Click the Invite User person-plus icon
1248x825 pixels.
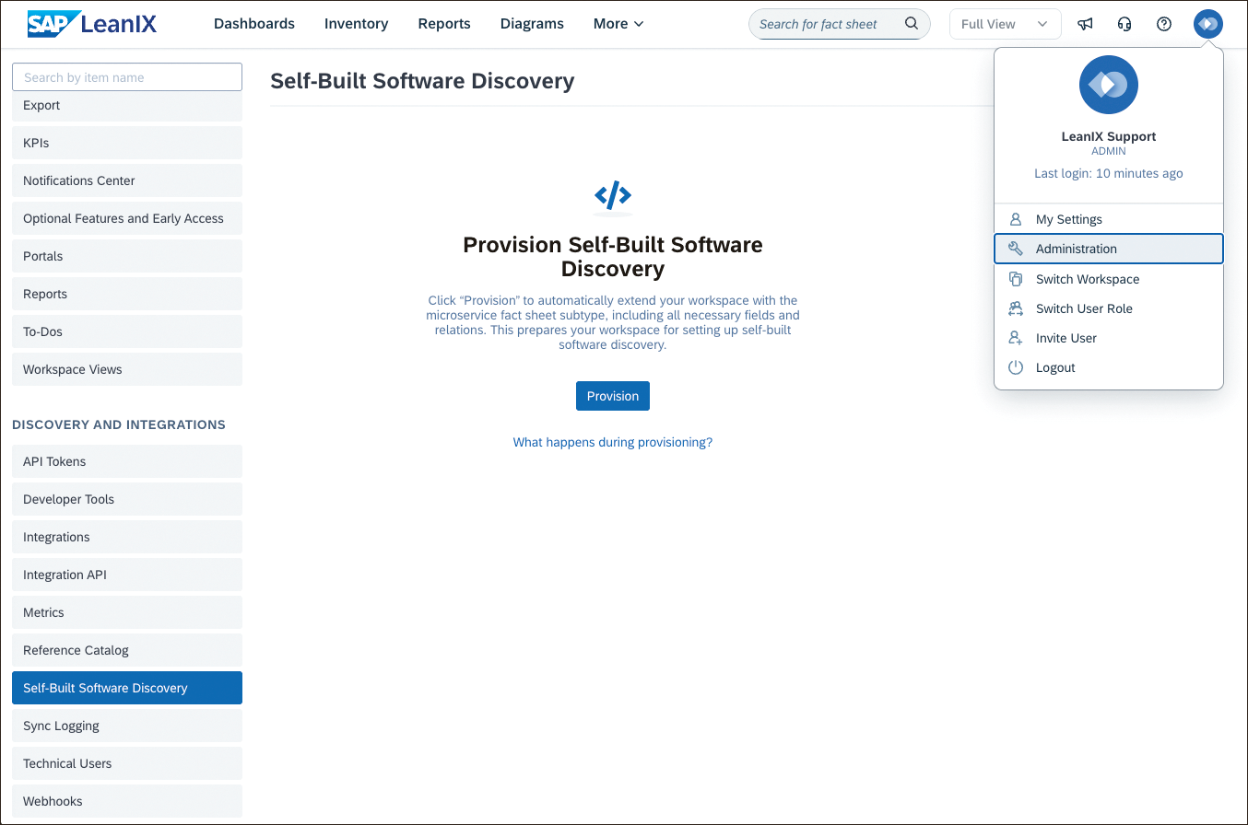1016,338
